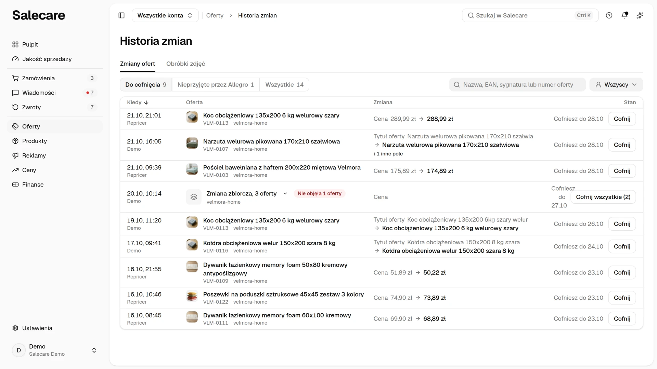Click Cofnij for Pościel bawełniana row

(x=622, y=171)
